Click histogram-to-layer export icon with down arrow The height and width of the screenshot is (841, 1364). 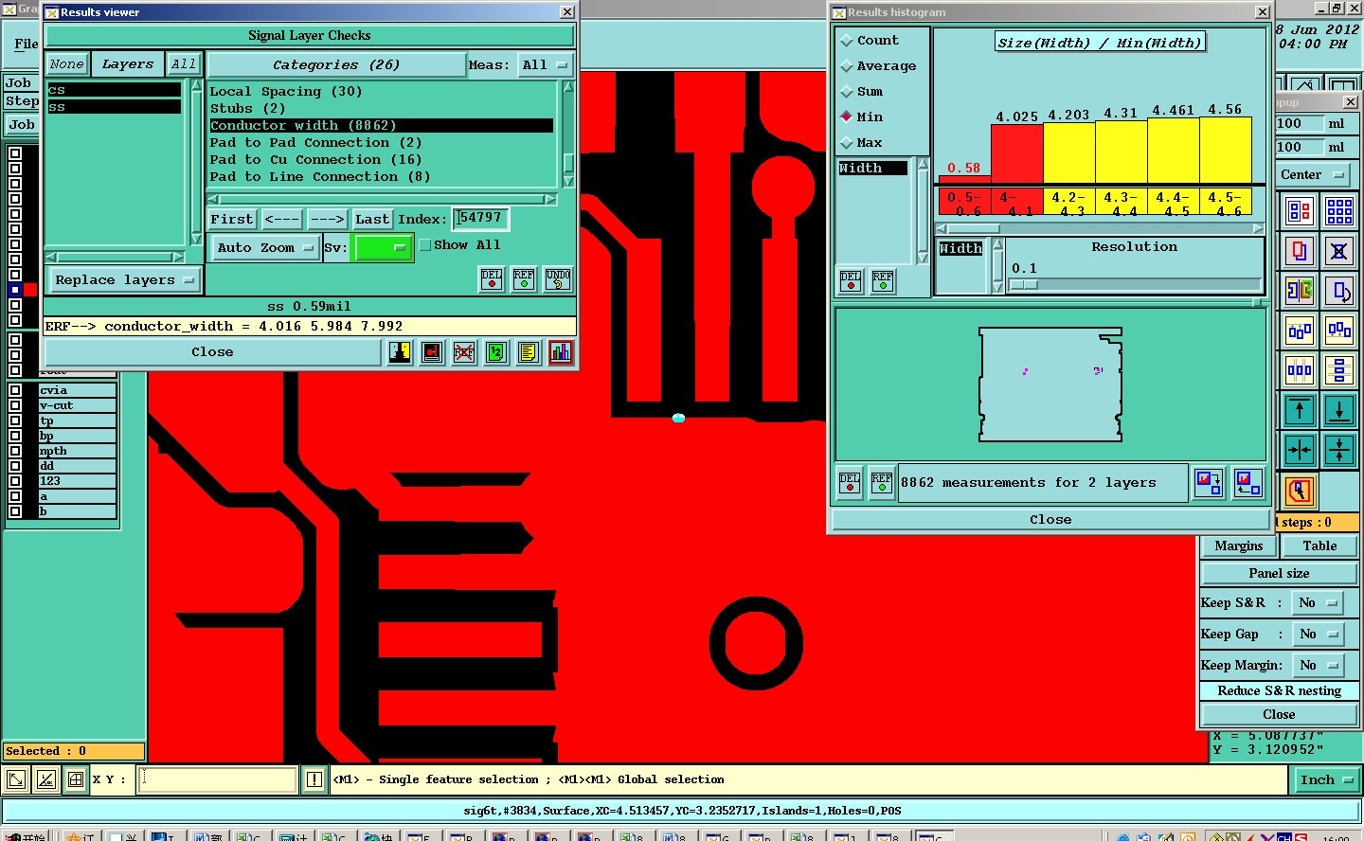(1209, 483)
